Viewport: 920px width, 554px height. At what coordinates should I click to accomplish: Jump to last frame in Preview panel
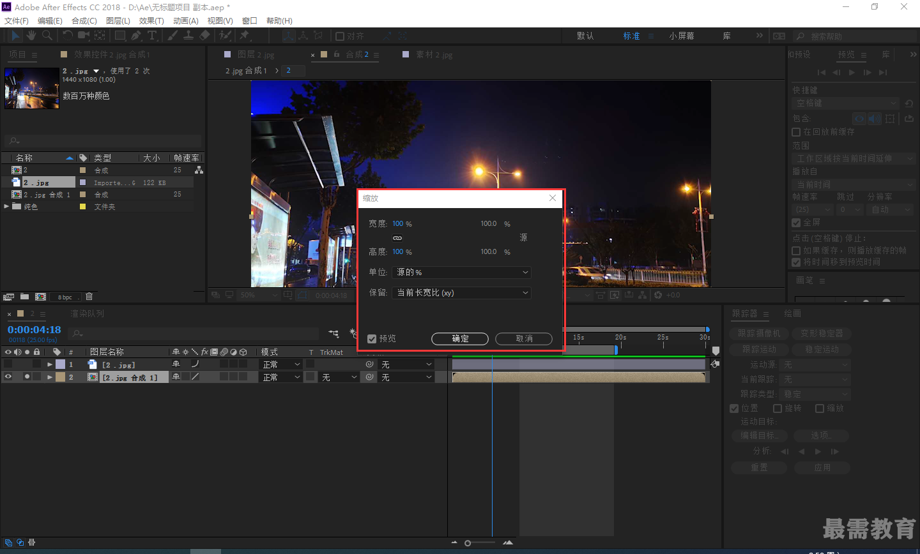coord(883,73)
